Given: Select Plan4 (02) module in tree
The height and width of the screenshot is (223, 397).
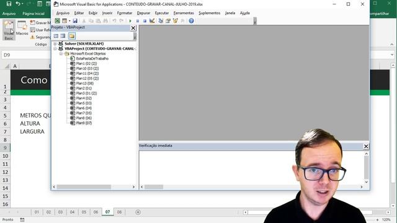Looking at the screenshot, I should (84, 98).
